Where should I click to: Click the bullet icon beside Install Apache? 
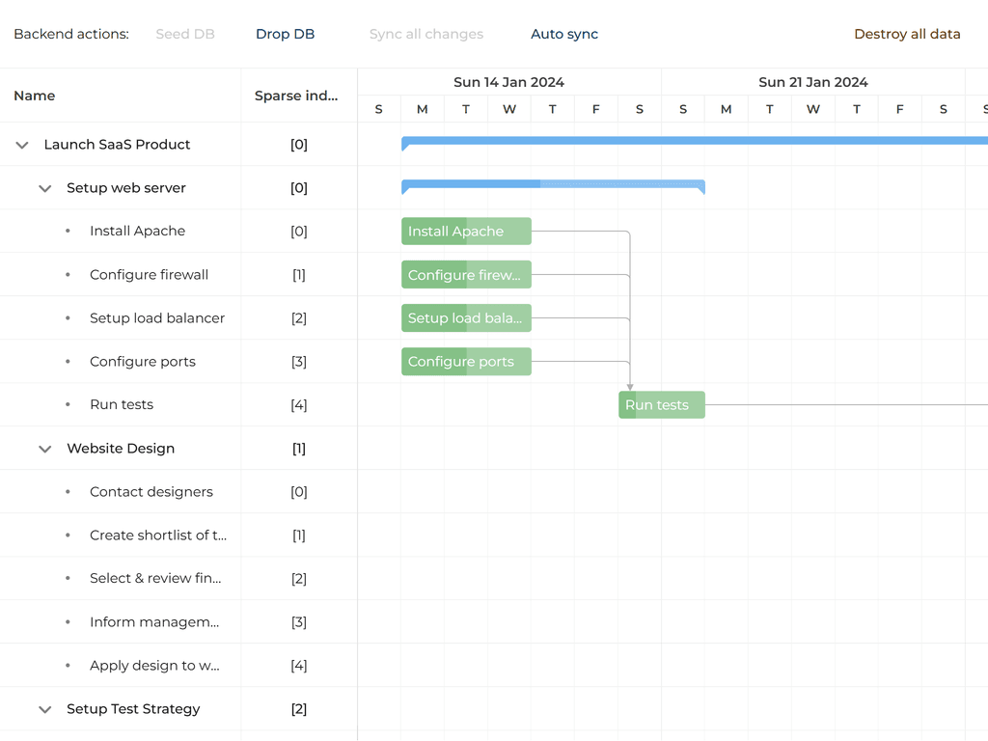coord(68,231)
